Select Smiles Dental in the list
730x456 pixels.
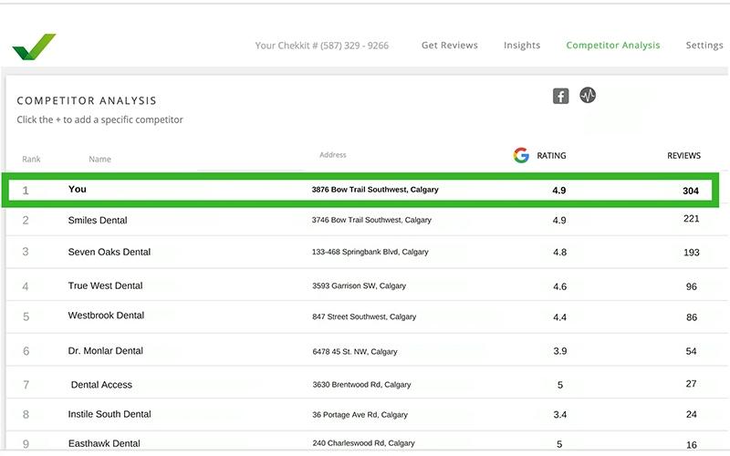pos(98,220)
